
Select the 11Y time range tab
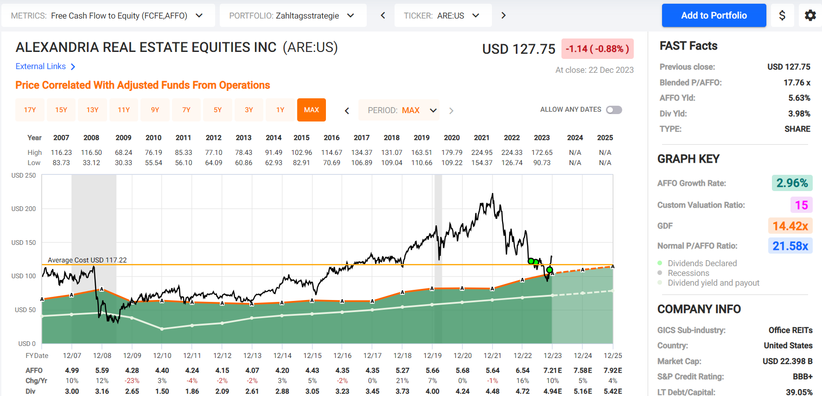(x=124, y=110)
